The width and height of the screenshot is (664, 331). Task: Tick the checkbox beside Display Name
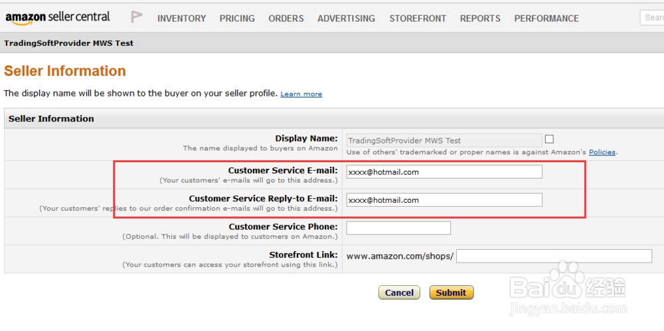(549, 139)
